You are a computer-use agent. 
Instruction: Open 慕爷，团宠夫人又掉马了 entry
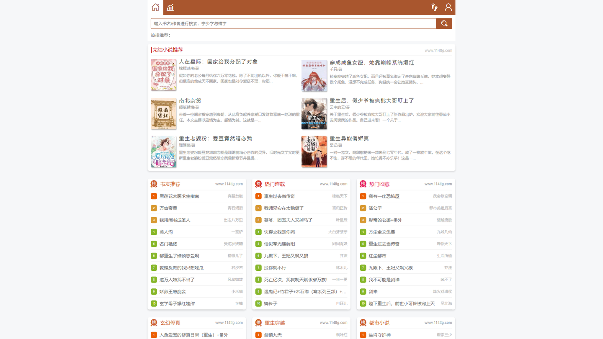click(288, 220)
